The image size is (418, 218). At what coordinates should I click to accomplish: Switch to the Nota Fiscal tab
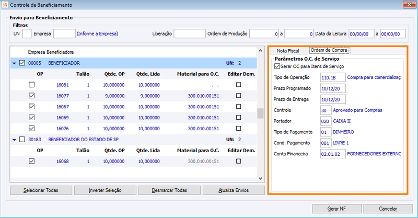(288, 51)
